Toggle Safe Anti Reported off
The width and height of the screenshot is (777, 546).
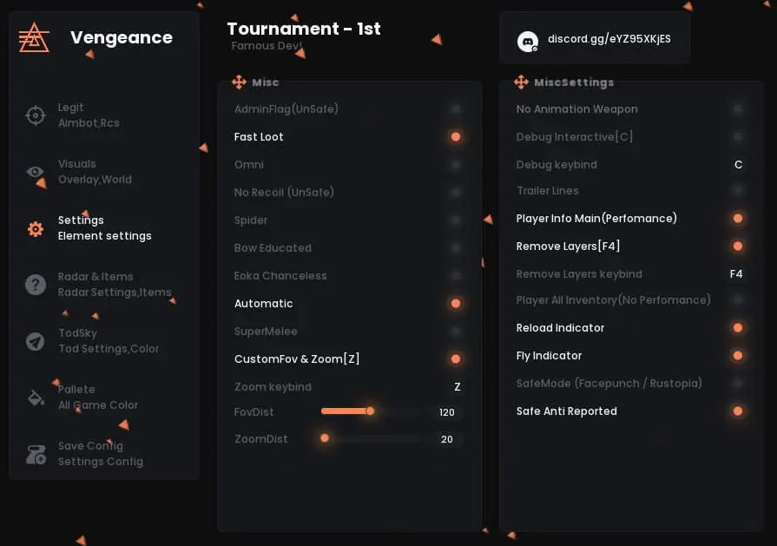tap(737, 411)
